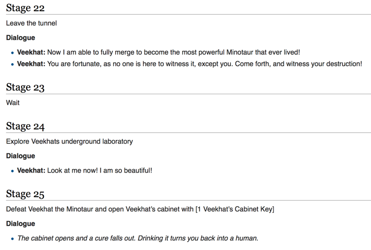Image resolution: width=371 pixels, height=250 pixels.
Task: Click the Stage 22 heading
Action: (25, 8)
